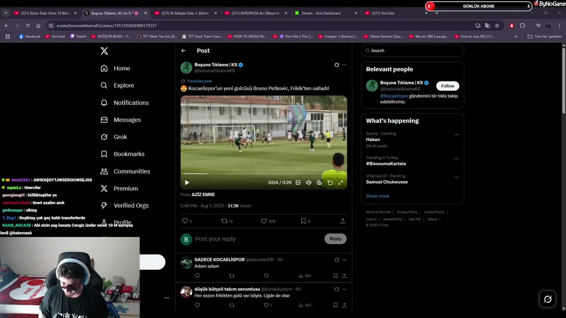566x318 pixels.
Task: Open Chrome three-dot menu
Action: (x=559, y=26)
